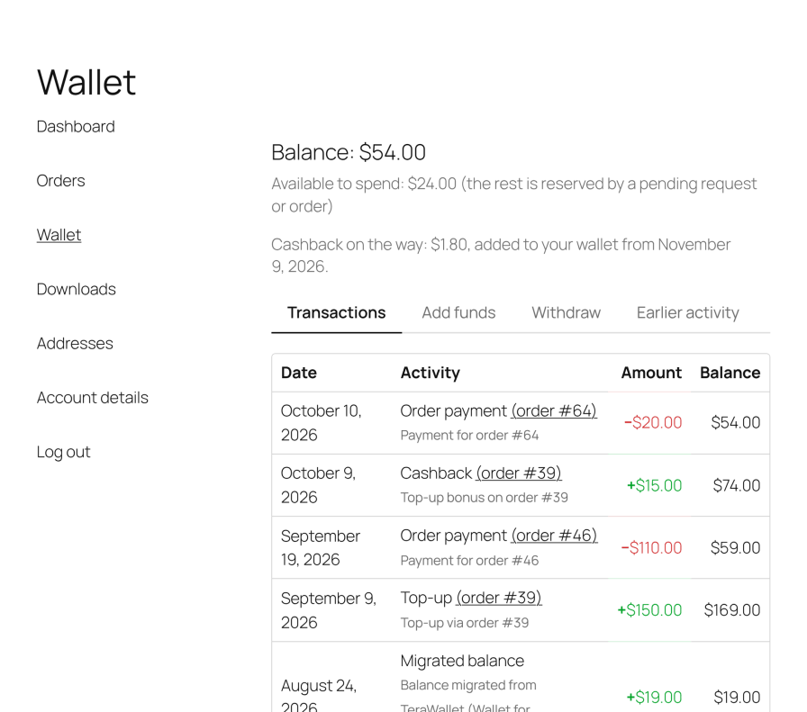Open order #39 link in Top-up row
The image size is (807, 712).
499,598
